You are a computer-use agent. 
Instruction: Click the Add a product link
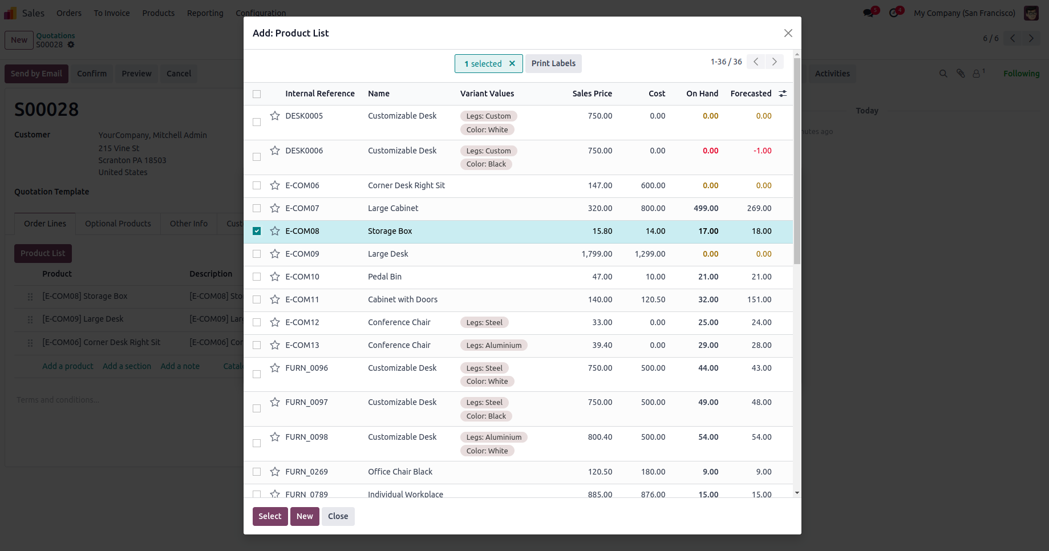click(68, 366)
